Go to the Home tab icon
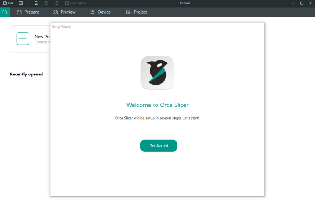 (x=5, y=12)
